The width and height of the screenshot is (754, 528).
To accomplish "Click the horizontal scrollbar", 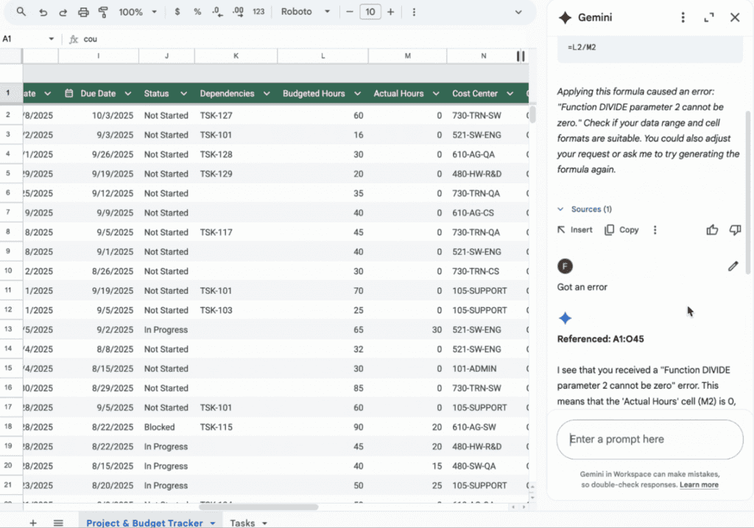I will click(x=258, y=507).
